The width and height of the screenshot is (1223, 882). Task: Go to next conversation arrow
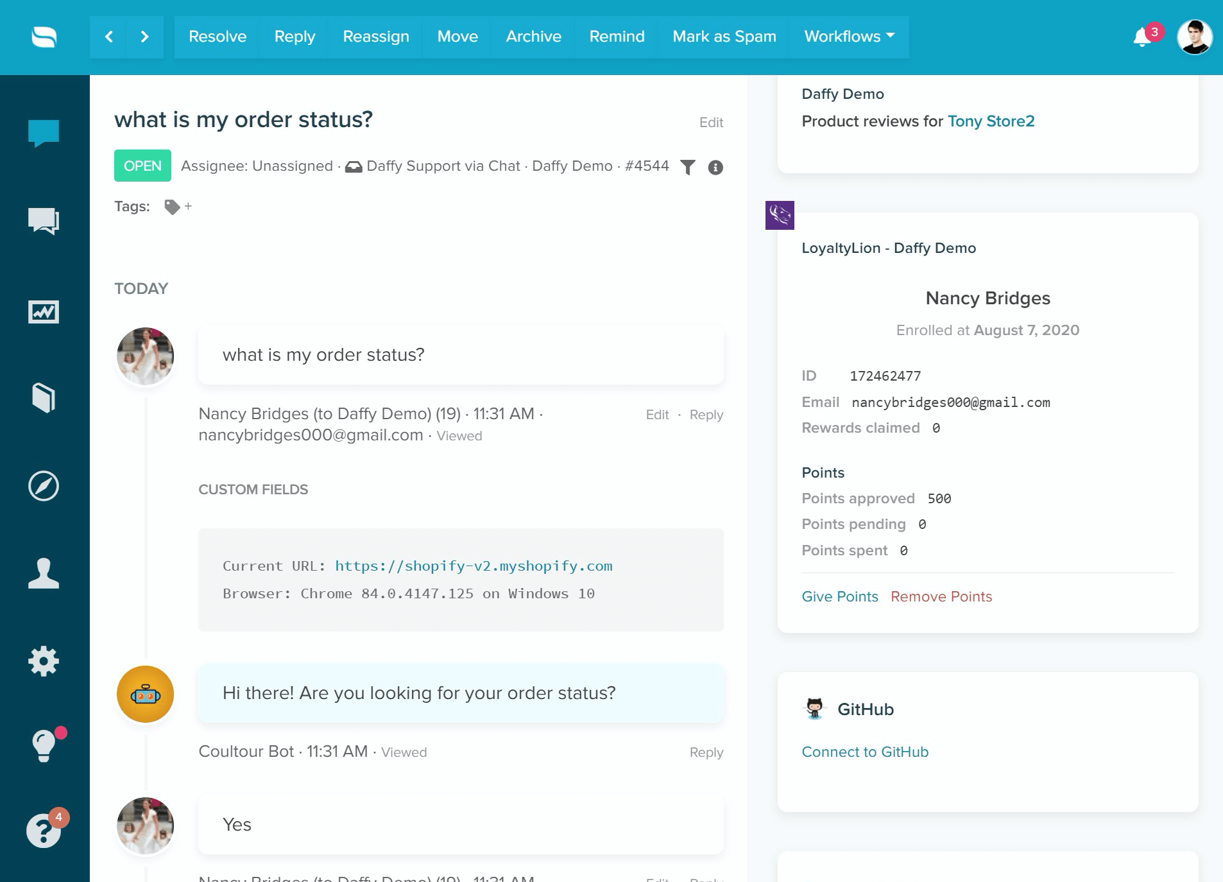point(145,37)
